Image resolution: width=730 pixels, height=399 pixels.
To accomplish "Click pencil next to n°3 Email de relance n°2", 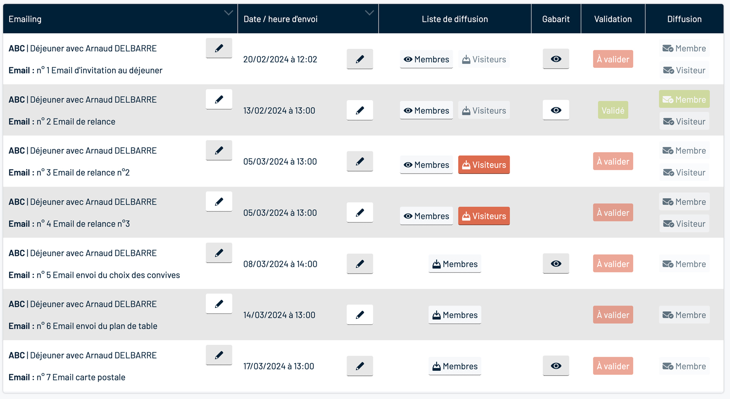I will 219,150.
